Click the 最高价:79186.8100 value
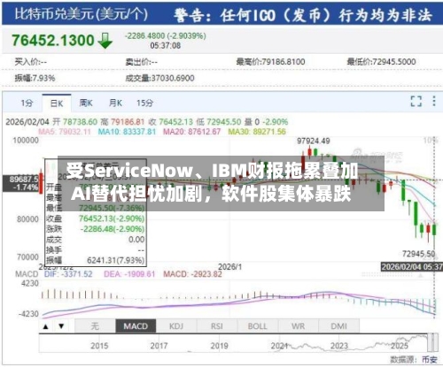Screen dimensions: 443x367 [x=270, y=62]
